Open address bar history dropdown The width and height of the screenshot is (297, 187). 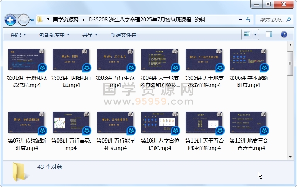[x=240, y=20]
